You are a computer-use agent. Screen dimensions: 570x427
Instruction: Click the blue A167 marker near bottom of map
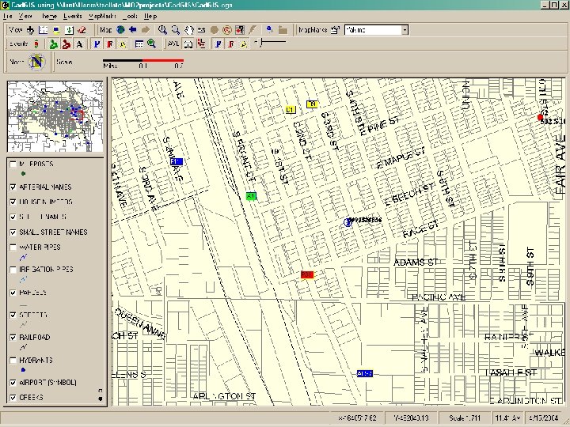(365, 373)
